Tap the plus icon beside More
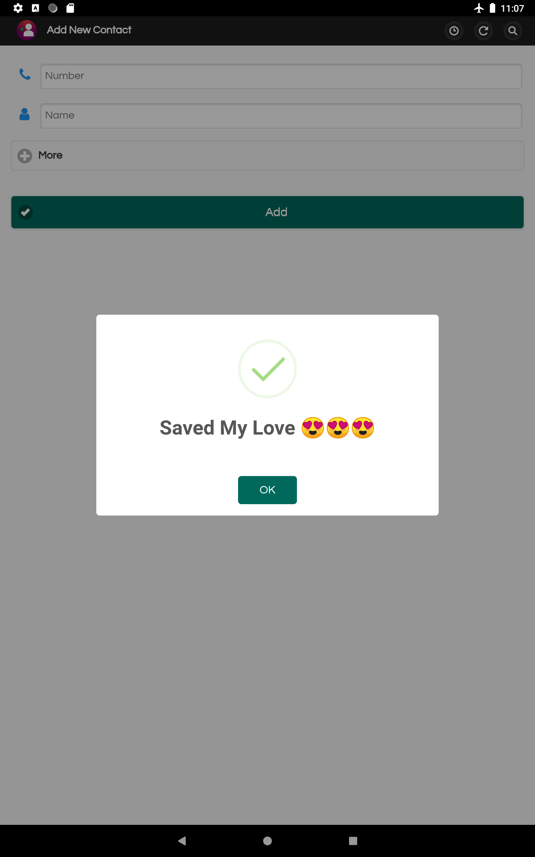The image size is (535, 857). pyautogui.click(x=25, y=156)
